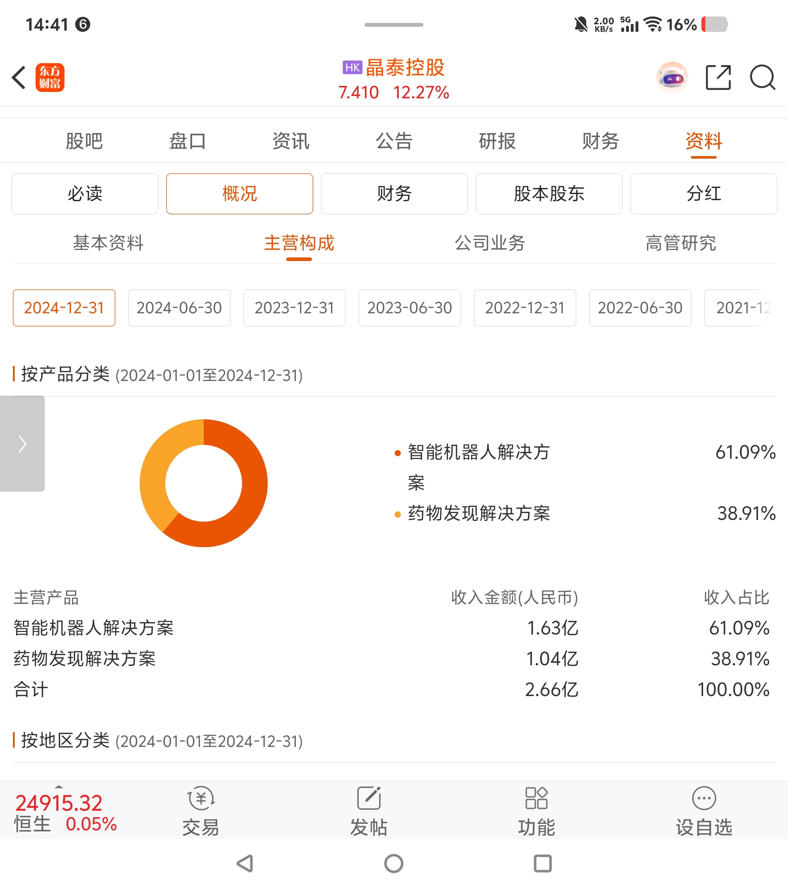Screen dimensions: 788x888
Task: Select the 2022-12-31 report period
Action: click(x=525, y=308)
